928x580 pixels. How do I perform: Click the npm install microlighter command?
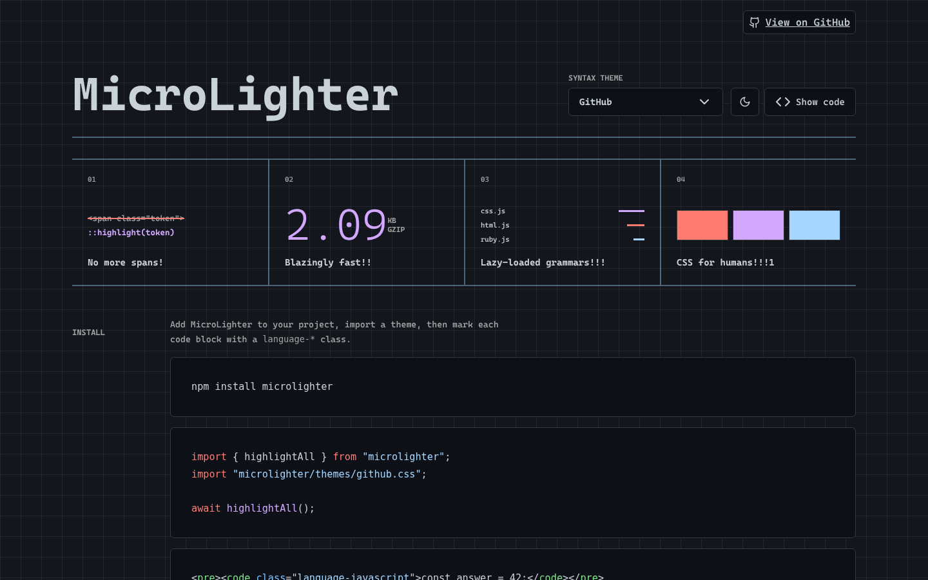(x=262, y=387)
